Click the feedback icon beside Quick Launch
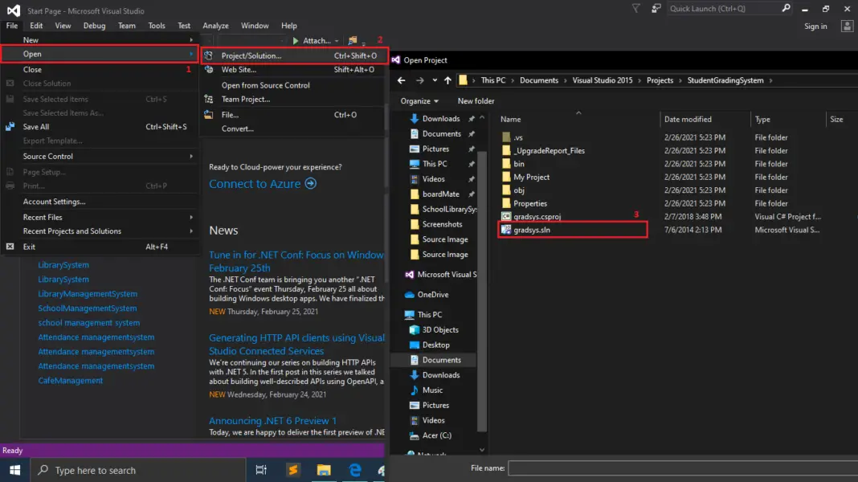858x482 pixels. click(656, 8)
